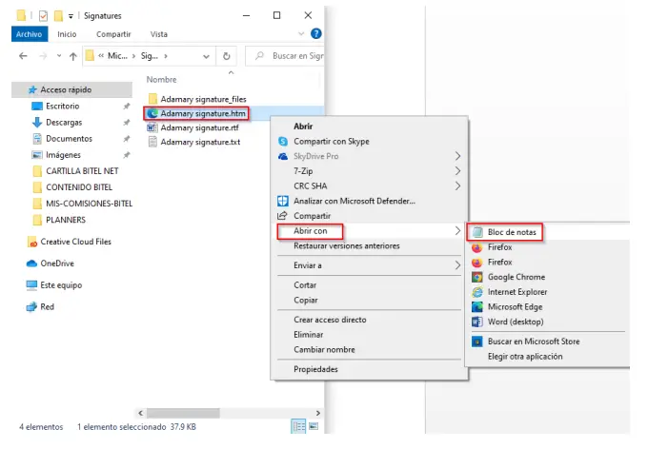Screen dimensions: 648x449
Task: Click the blue help question mark icon
Action: click(x=316, y=34)
